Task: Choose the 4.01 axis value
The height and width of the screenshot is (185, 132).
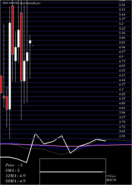Action: (x=122, y=108)
